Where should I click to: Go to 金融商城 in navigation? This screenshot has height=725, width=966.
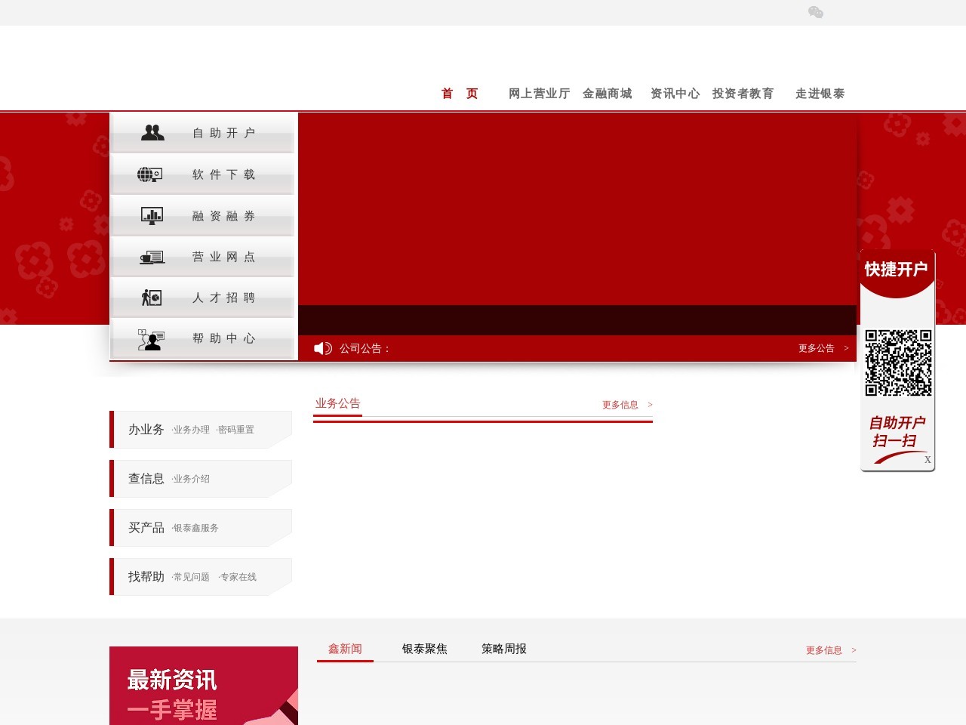coord(607,94)
